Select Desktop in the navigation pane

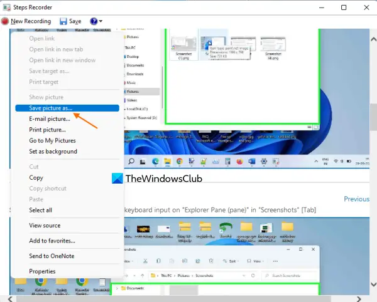[x=133, y=56]
